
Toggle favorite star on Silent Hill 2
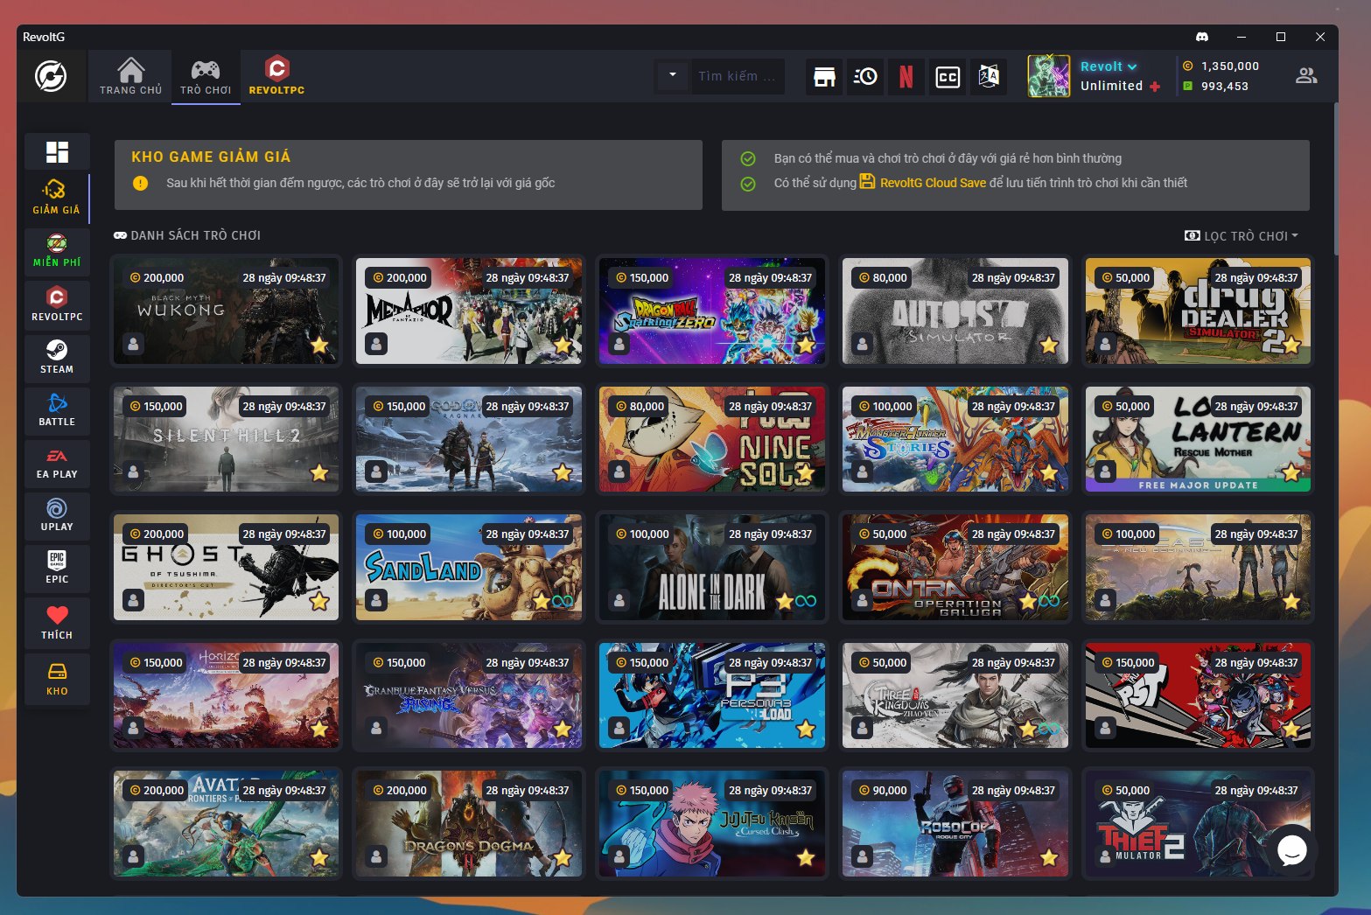click(319, 473)
